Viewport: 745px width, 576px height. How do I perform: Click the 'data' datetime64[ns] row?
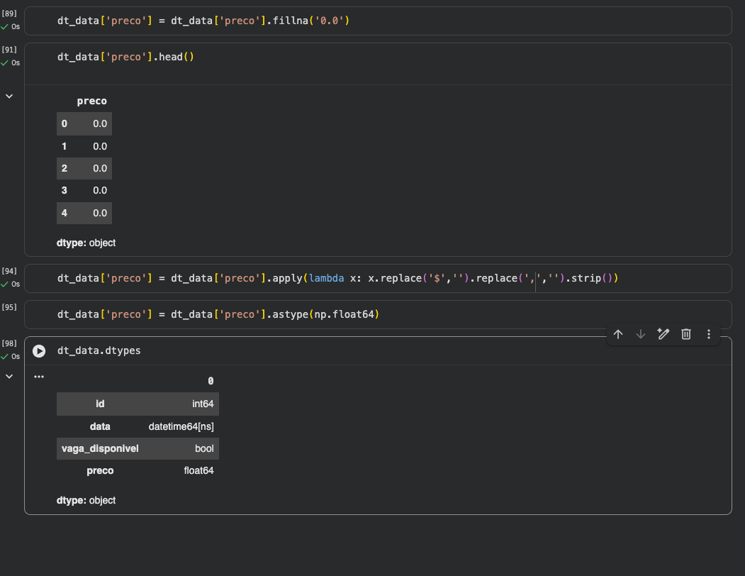[x=138, y=426]
